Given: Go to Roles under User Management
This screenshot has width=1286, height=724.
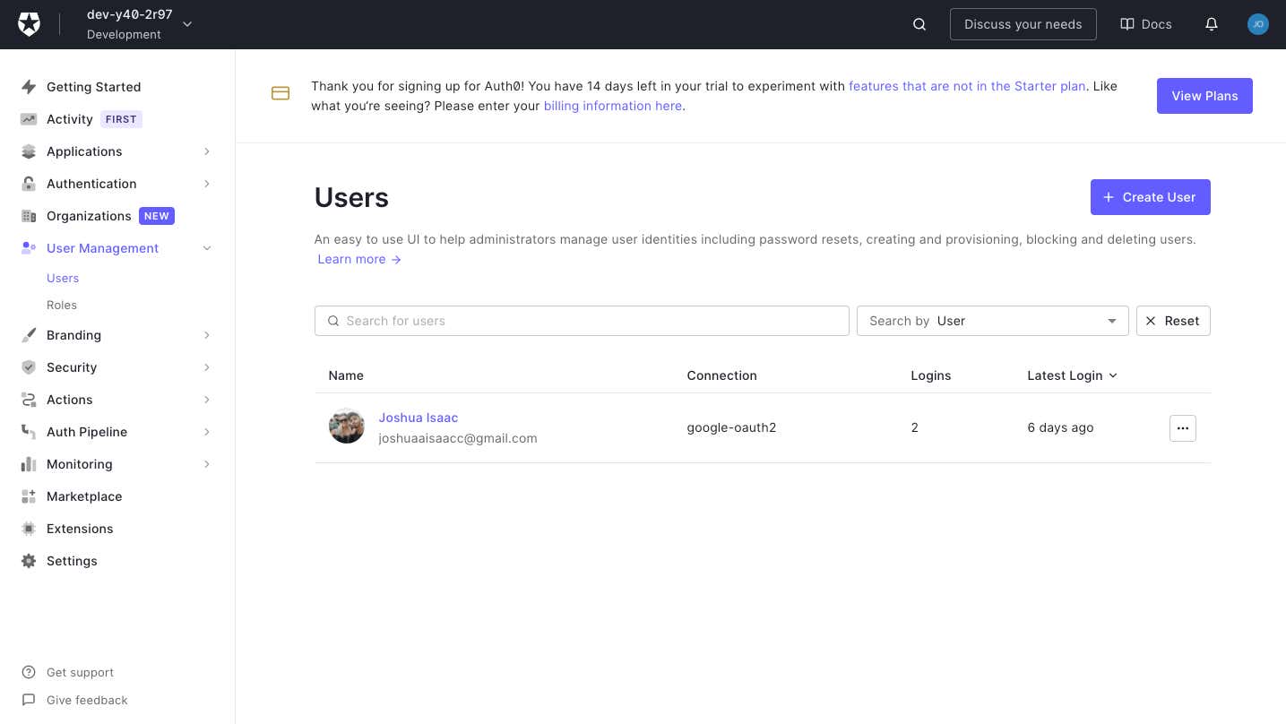Looking at the screenshot, I should [x=62, y=305].
